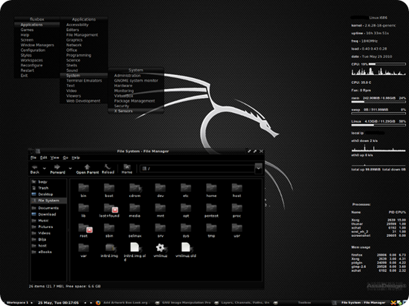
Task: Click the Back arrow in File Manager
Action: [x=34, y=167]
